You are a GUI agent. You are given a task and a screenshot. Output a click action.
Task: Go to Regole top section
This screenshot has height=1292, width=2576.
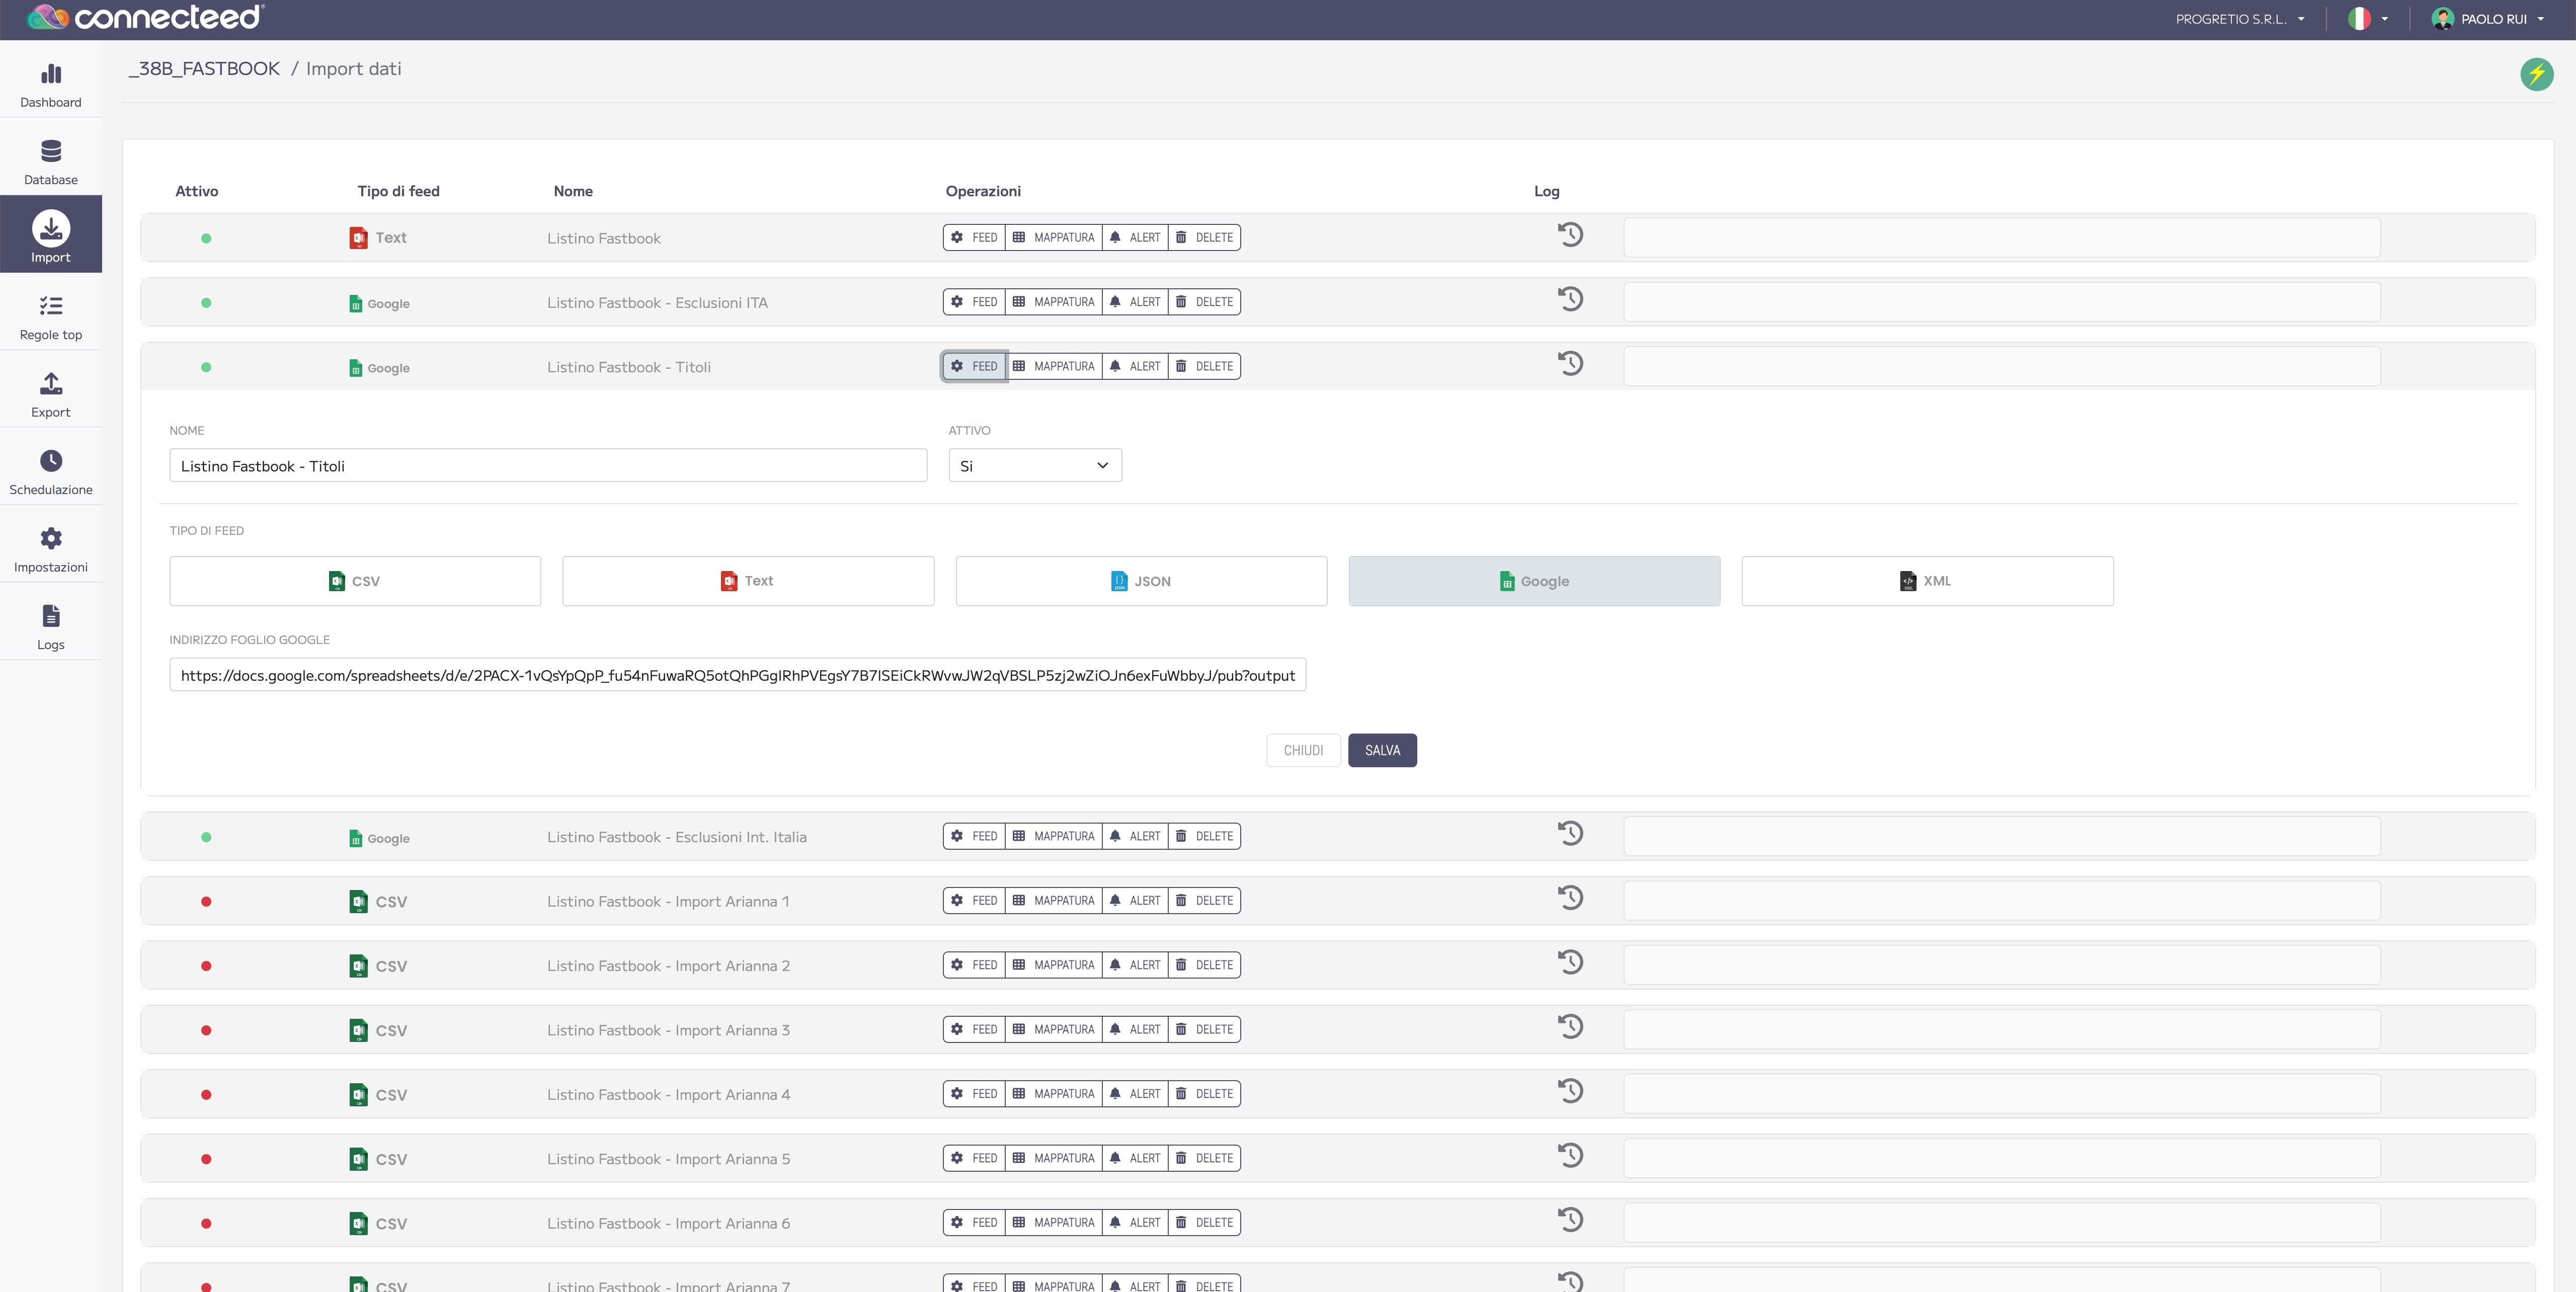[51, 307]
